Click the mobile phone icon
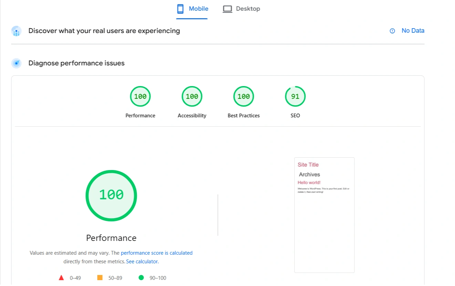 click(180, 9)
